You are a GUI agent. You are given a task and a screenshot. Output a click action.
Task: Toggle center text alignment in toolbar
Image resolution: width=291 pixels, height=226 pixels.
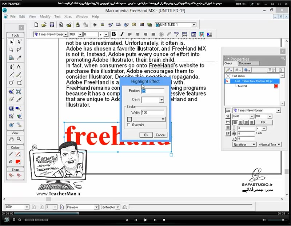click(137, 34)
